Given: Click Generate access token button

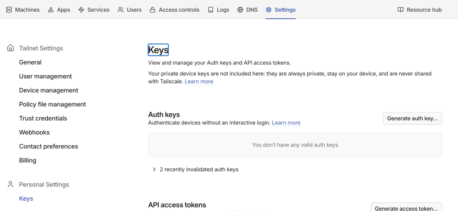Looking at the screenshot, I should (406, 208).
